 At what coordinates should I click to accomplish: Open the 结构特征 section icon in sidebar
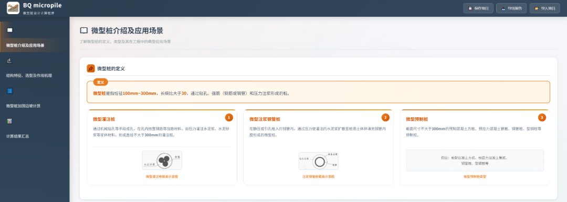tap(9, 61)
